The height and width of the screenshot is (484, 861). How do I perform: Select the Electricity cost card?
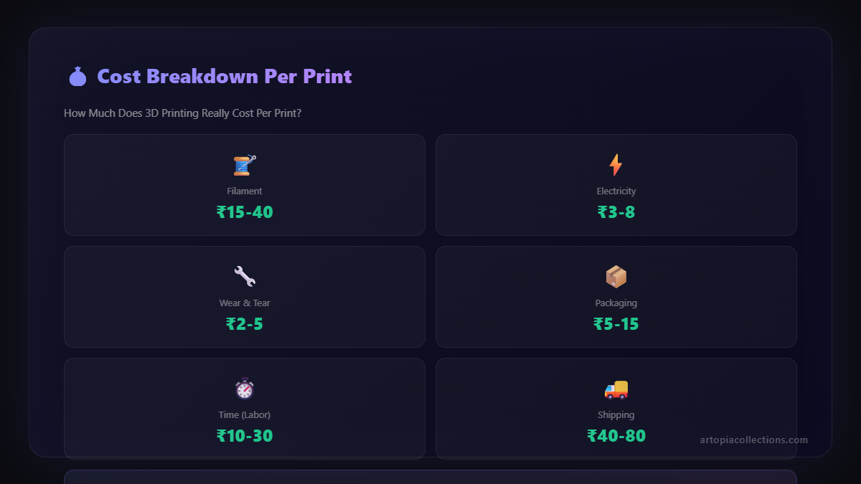point(616,185)
